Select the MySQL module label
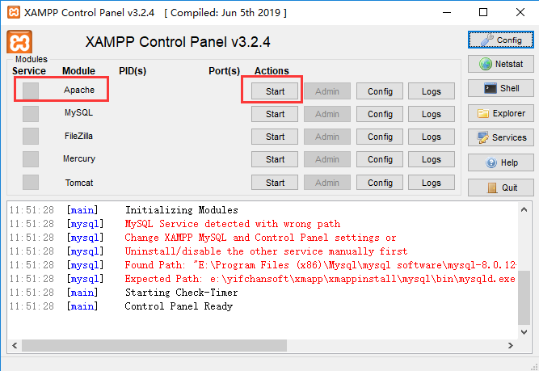This screenshot has height=371, width=539. 78,112
